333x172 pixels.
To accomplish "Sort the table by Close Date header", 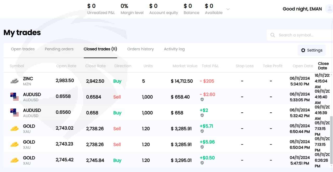I will coord(323,66).
